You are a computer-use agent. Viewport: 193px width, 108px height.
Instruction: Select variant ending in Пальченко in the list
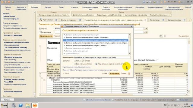[x=96, y=37]
